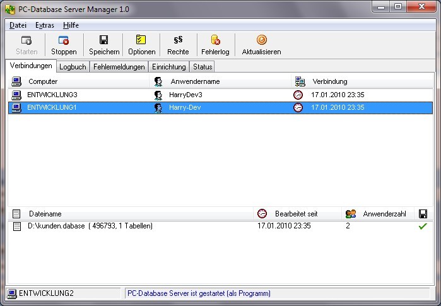Open Optionen from the toolbar
The width and height of the screenshot is (441, 306).
(141, 40)
